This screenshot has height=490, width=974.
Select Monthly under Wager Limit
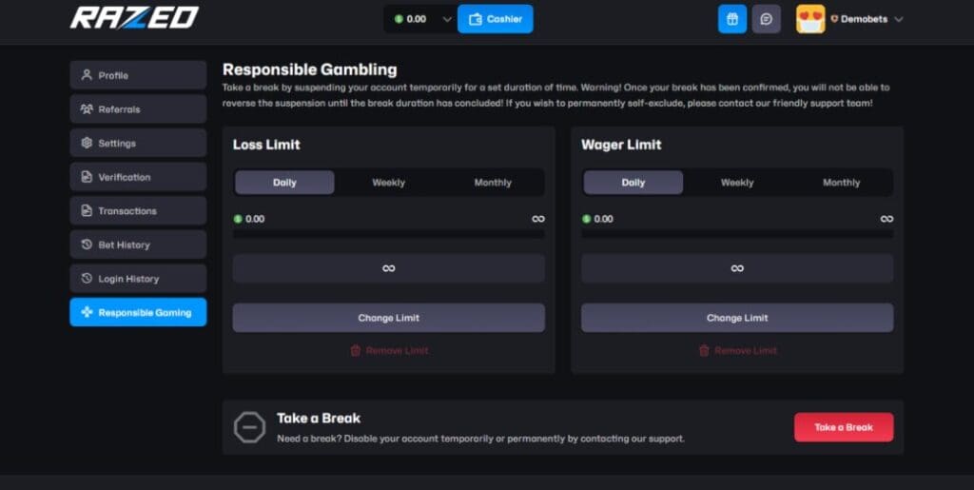coord(841,183)
